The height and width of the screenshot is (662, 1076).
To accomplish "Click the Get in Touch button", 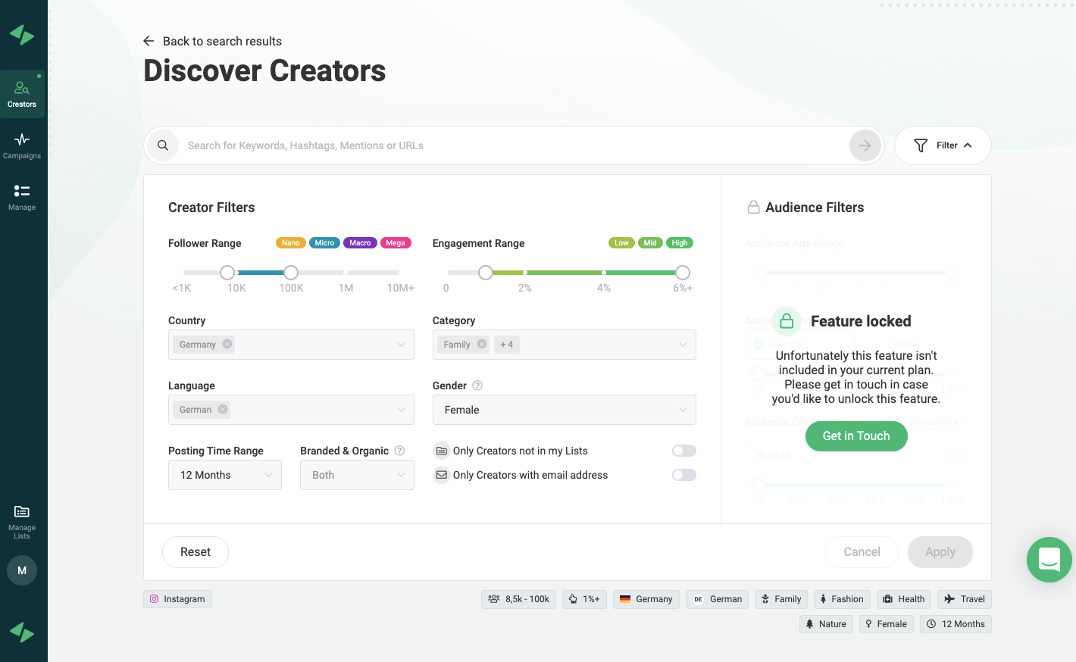I will 856,436.
